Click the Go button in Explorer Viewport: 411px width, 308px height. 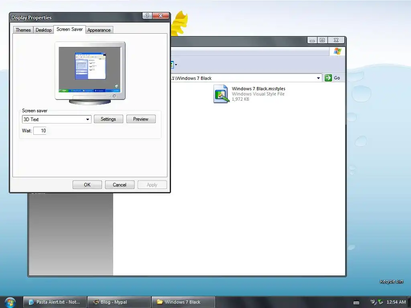tap(332, 78)
